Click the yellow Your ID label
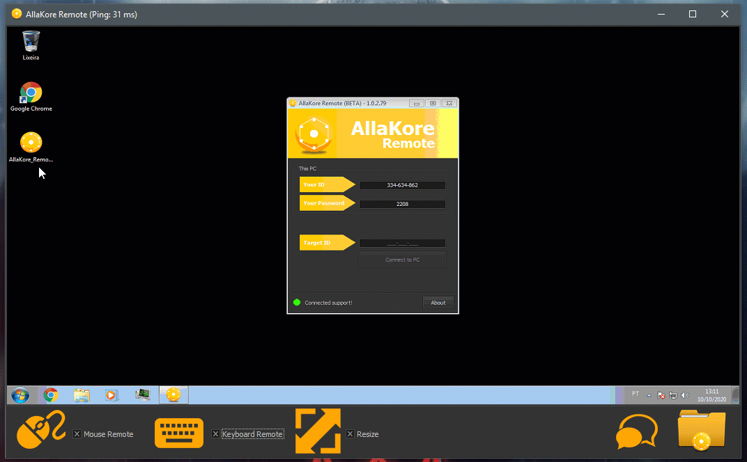Viewport: 747px width, 462px height. point(327,184)
